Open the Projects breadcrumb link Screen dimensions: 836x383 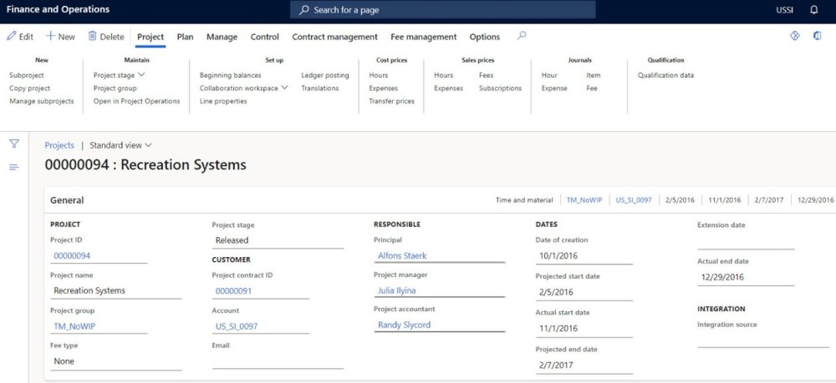pos(59,145)
